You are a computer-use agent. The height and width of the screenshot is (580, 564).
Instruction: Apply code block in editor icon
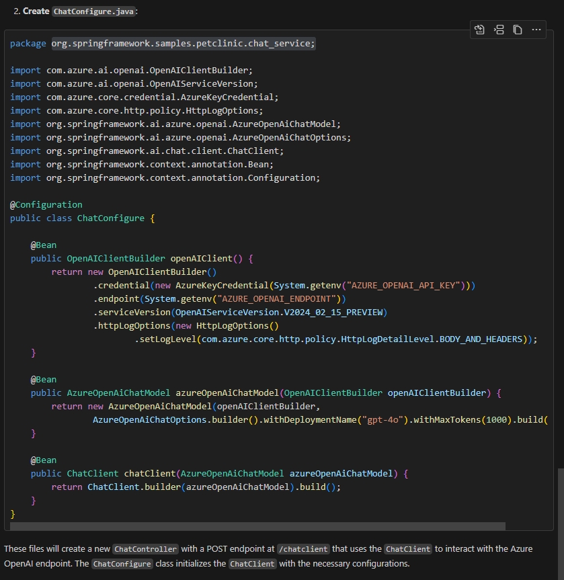[x=479, y=30]
